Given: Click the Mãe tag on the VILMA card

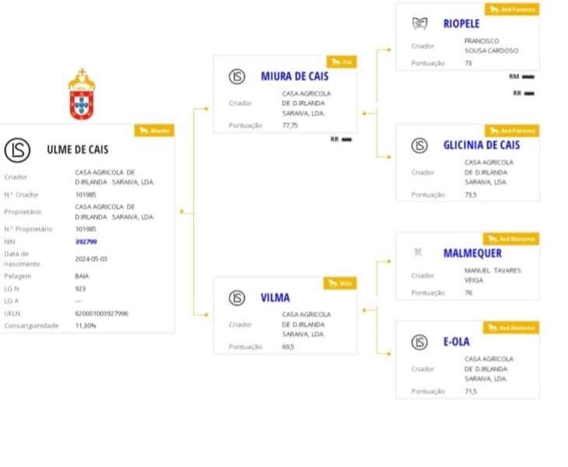Looking at the screenshot, I should coord(340,283).
